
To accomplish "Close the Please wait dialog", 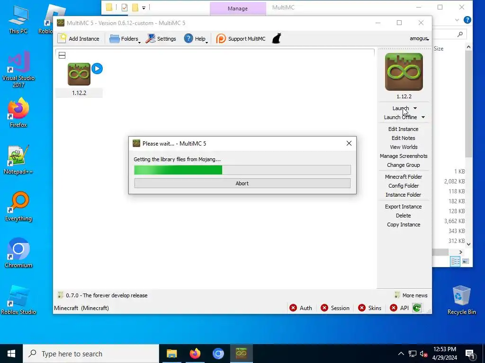I will click(349, 143).
